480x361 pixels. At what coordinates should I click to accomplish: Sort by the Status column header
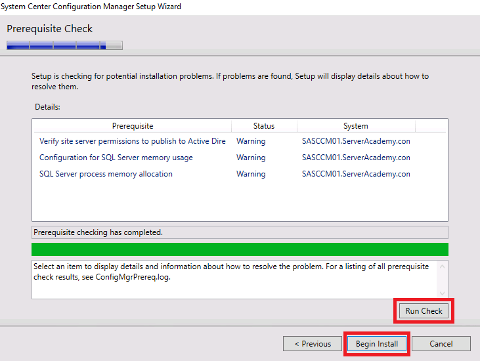click(x=264, y=126)
